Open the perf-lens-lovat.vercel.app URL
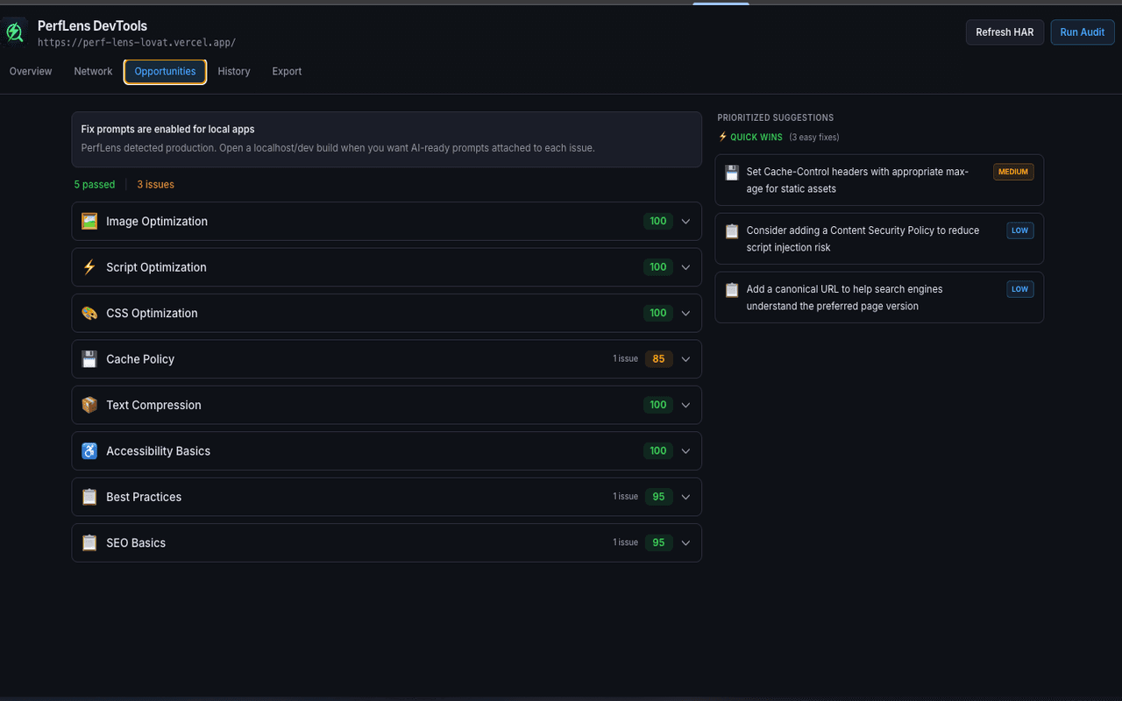This screenshot has height=701, width=1122. [137, 42]
